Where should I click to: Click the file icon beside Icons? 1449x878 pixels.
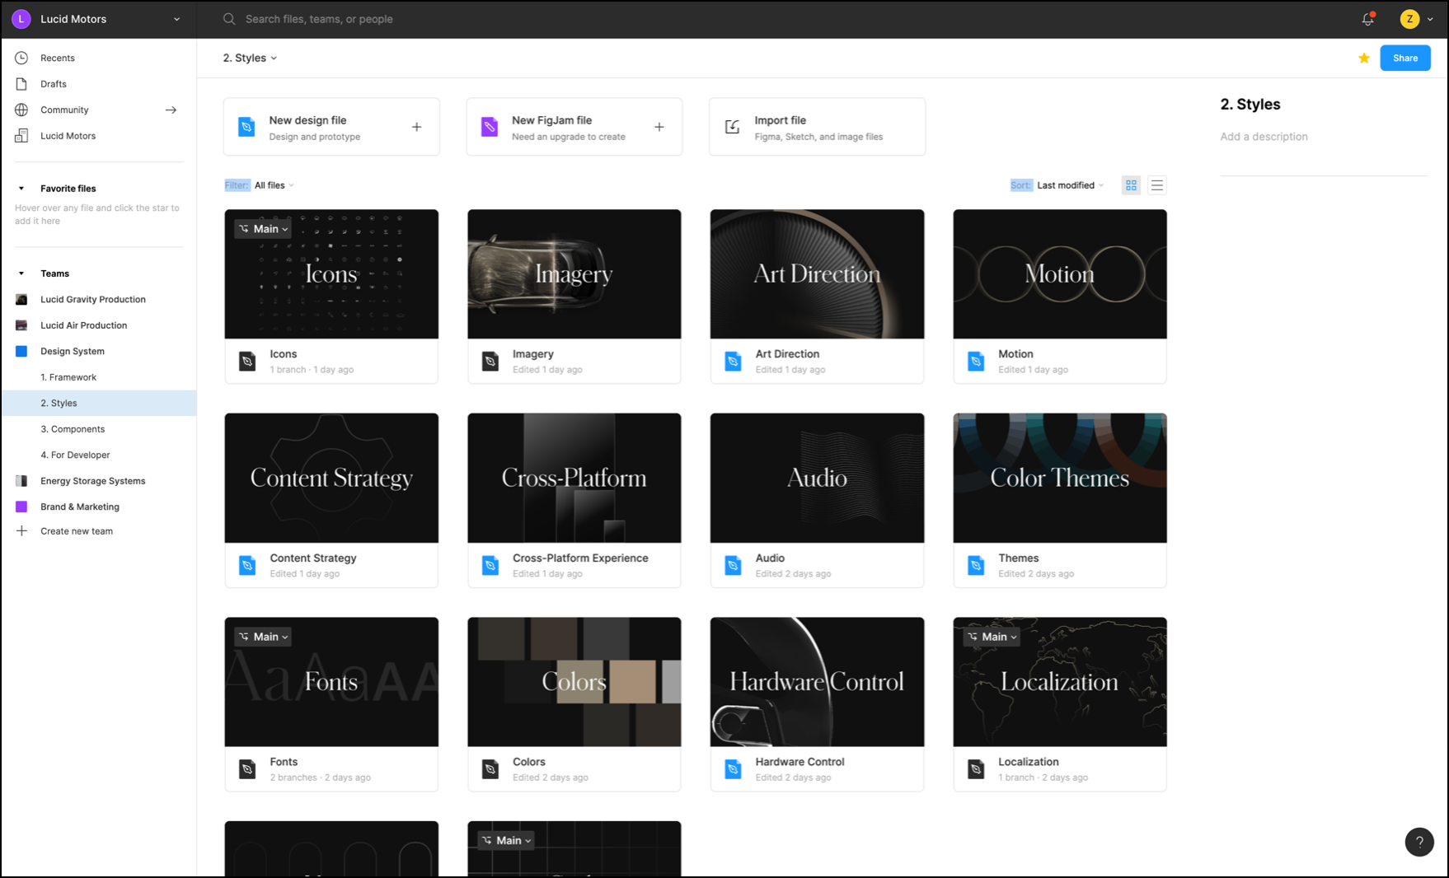(247, 361)
